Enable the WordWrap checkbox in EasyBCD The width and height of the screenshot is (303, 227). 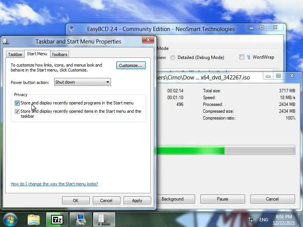(242, 57)
